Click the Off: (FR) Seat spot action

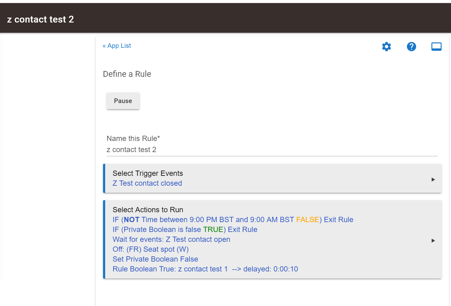click(x=151, y=249)
